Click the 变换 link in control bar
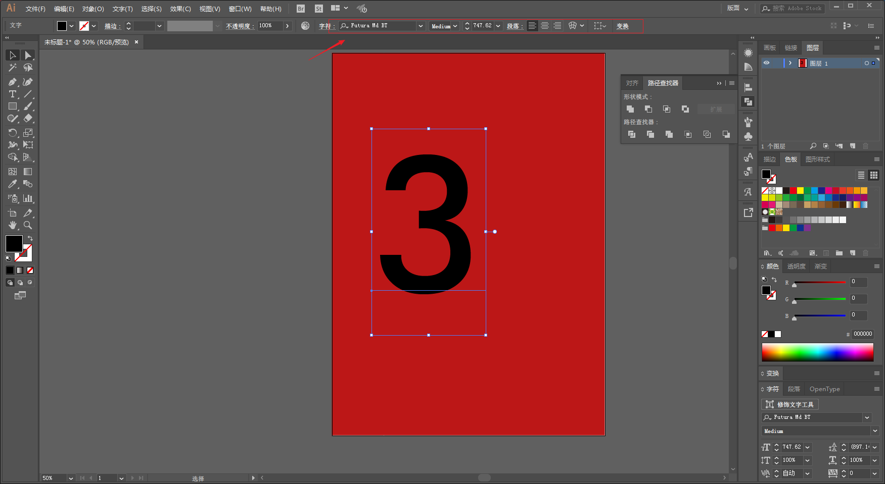885x484 pixels. 623,26
